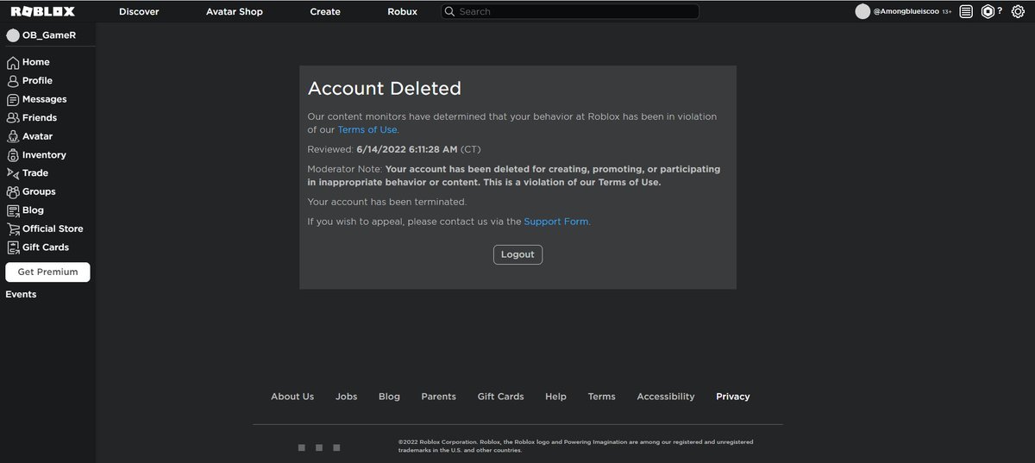Open Jobs footer link
This screenshot has height=463, width=1035.
pos(347,397)
